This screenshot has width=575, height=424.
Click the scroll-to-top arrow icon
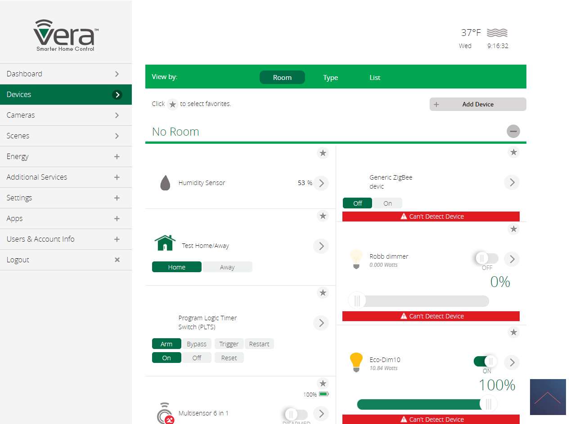(x=548, y=397)
